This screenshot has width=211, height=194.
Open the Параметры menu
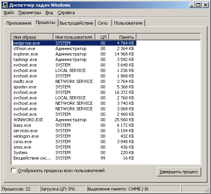tap(30, 13)
